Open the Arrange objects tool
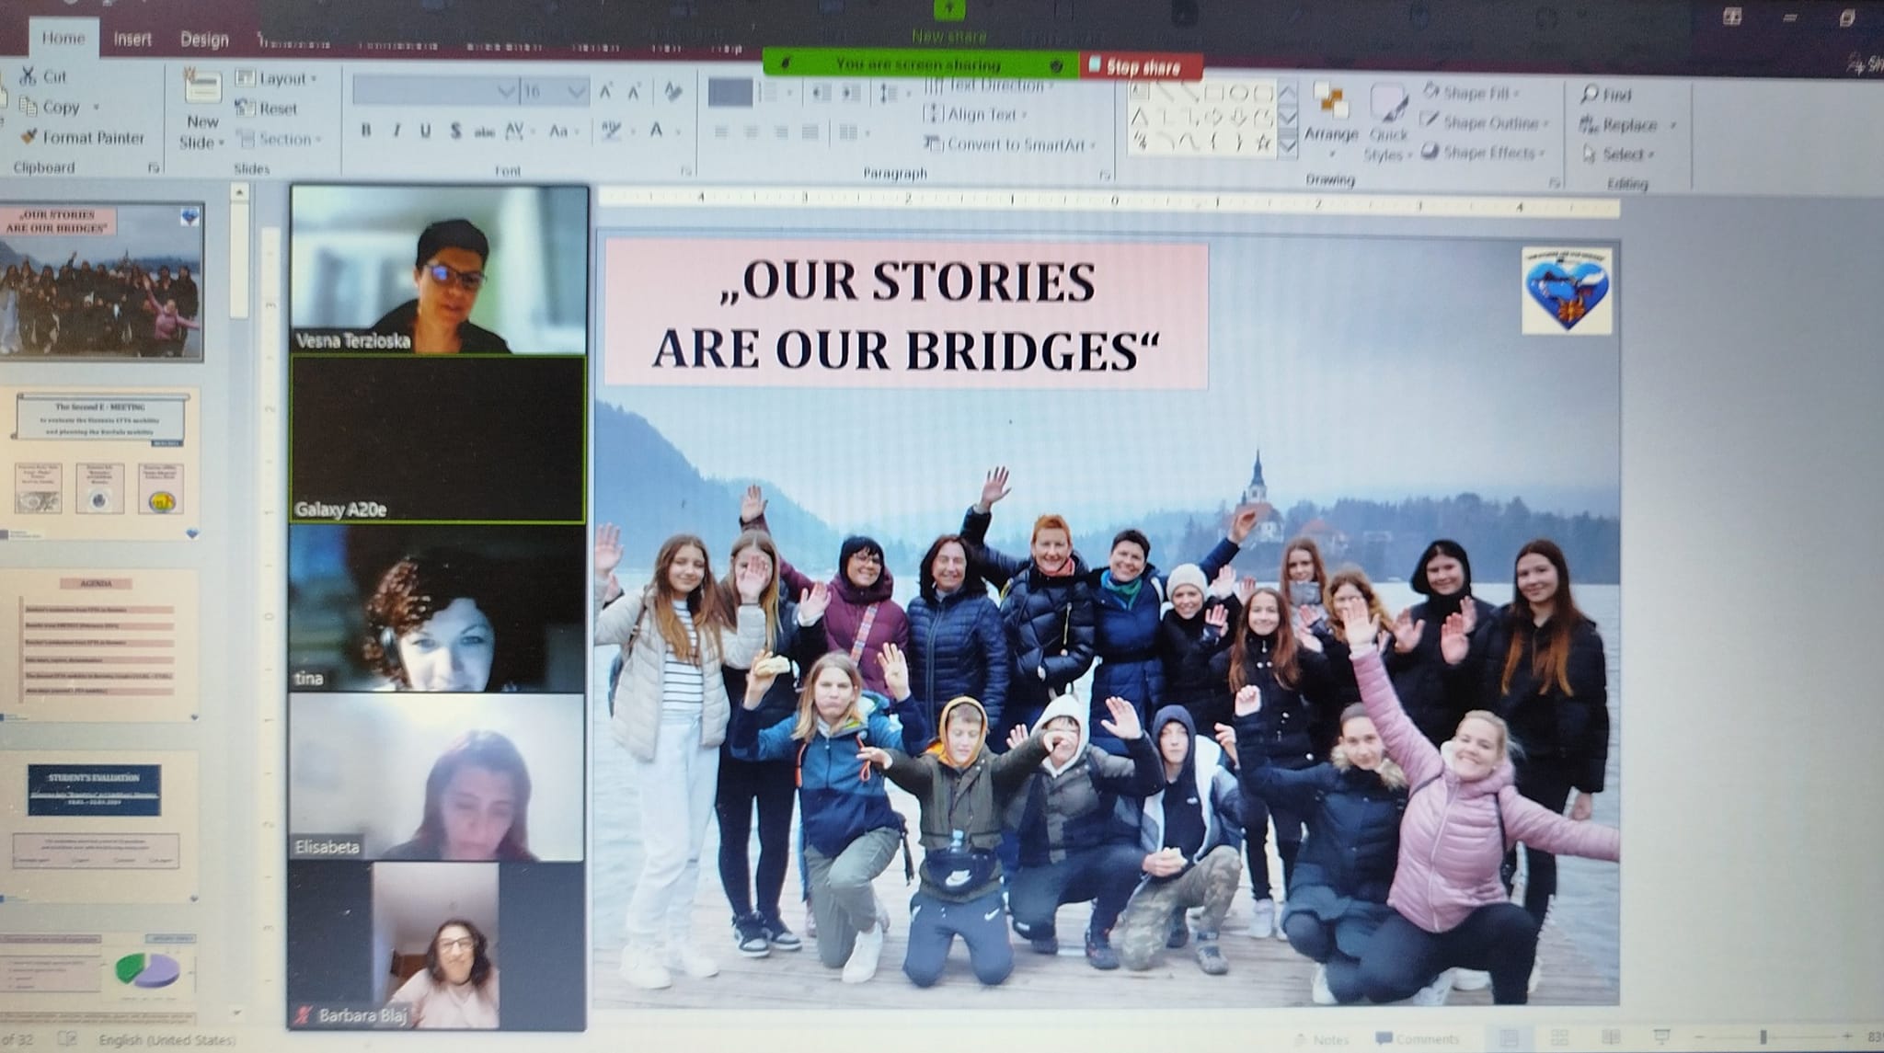Image resolution: width=1884 pixels, height=1053 pixels. 1330,113
